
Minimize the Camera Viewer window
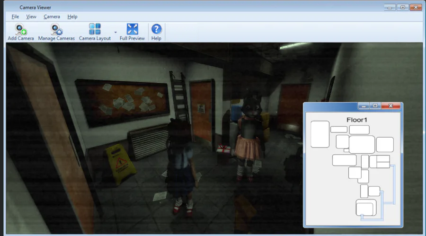(390, 8)
